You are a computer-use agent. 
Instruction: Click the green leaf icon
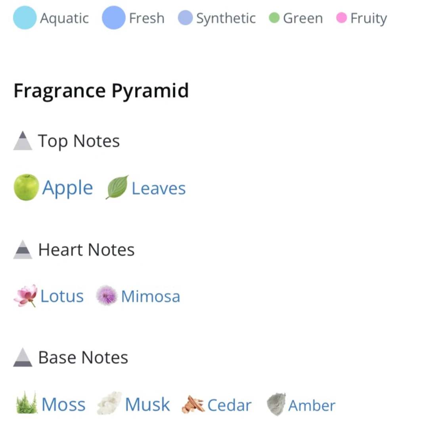[x=117, y=187]
